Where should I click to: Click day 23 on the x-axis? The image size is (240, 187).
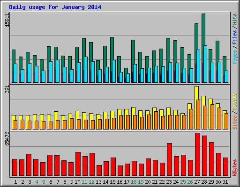click(x=169, y=182)
